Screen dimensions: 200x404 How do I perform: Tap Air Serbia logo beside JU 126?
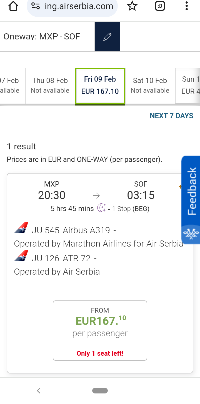click(x=21, y=256)
